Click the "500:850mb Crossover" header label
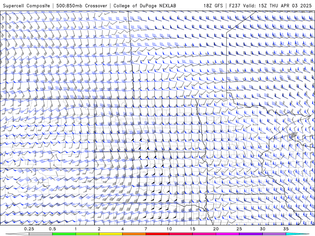Screen dimensions: 315x236 (x=82, y=6)
